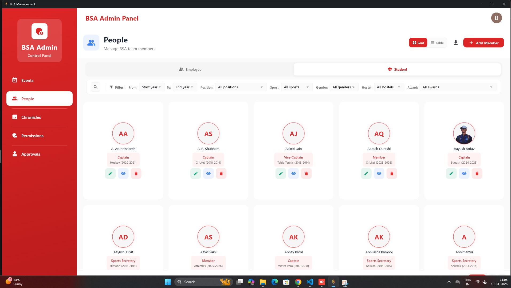The image size is (511, 288).
Task: Click the Windows taskbar Search box
Action: [x=204, y=282]
